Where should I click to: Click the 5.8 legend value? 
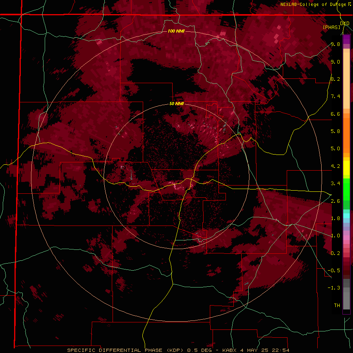point(335,131)
